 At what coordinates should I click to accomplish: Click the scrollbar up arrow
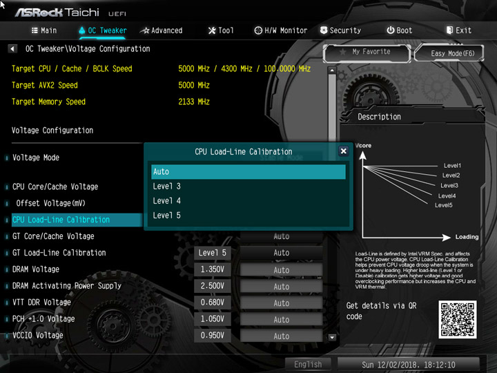(332, 70)
